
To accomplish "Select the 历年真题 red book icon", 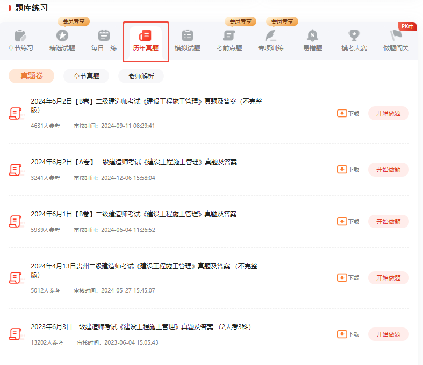I will point(146,35).
